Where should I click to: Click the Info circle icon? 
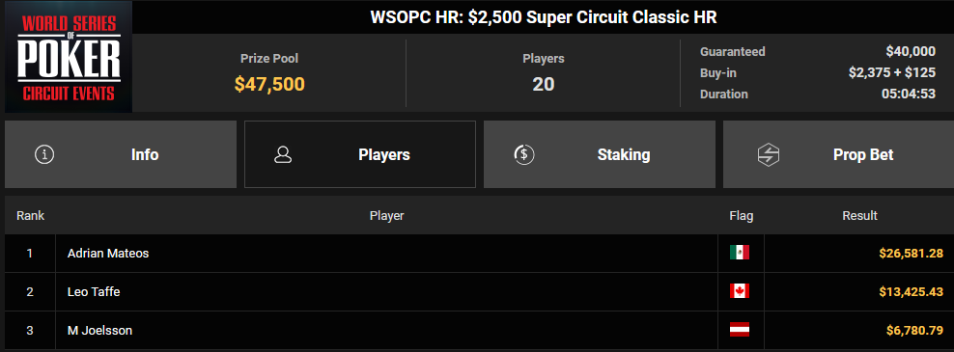(44, 154)
